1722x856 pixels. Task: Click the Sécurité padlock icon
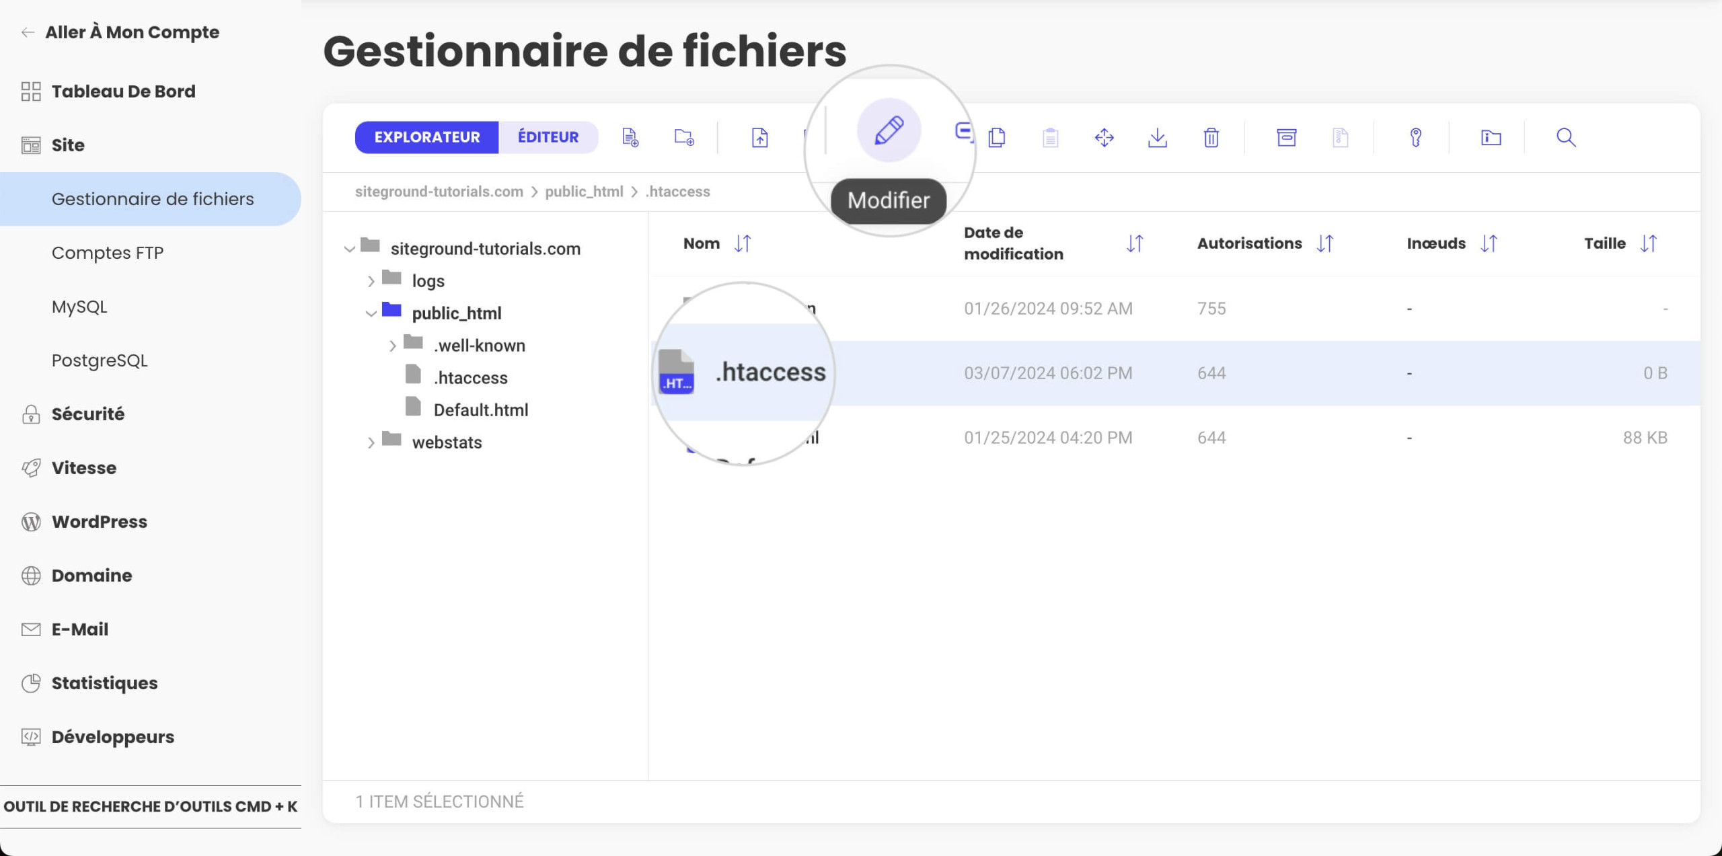coord(31,414)
